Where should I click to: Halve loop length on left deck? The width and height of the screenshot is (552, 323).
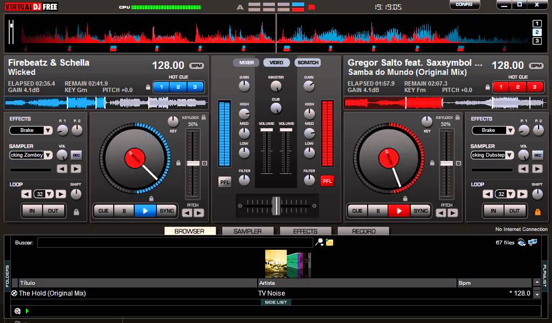[26, 194]
